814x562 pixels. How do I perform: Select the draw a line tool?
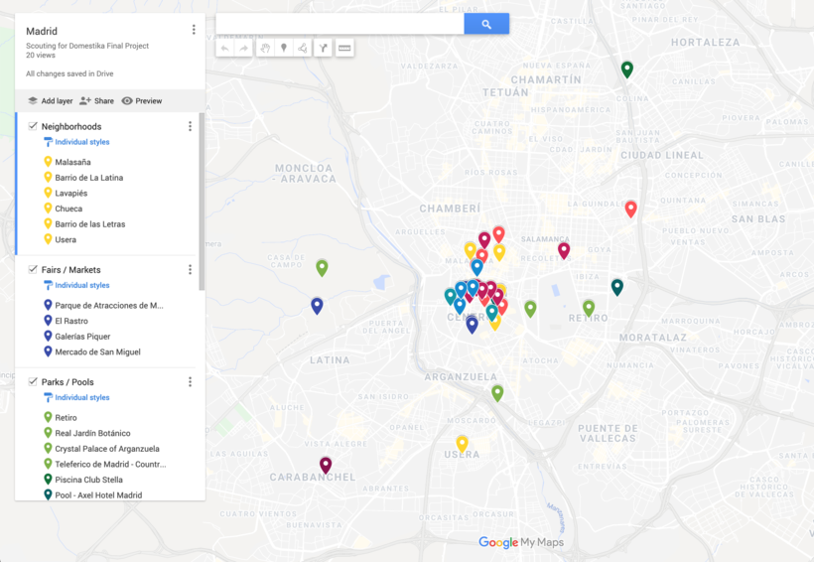(x=302, y=49)
